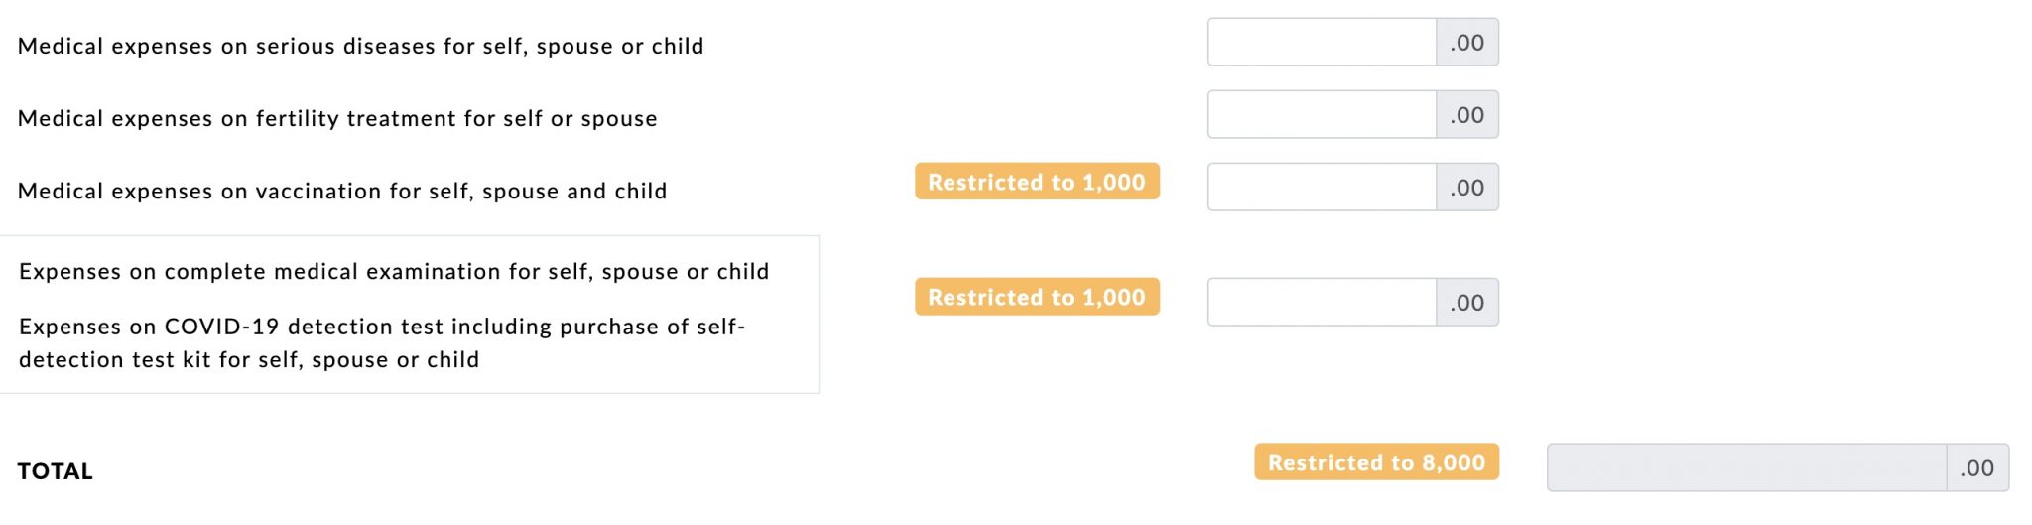Click the COVID-19 detection test label
The height and width of the screenshot is (525, 2032).
click(382, 328)
